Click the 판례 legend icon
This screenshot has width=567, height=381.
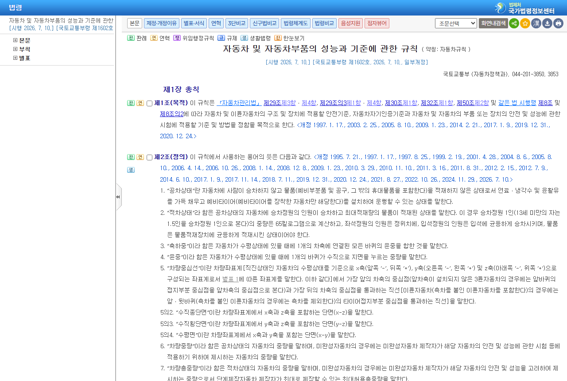pyautogui.click(x=131, y=38)
